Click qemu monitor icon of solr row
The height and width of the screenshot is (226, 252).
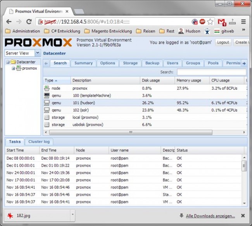(47, 110)
